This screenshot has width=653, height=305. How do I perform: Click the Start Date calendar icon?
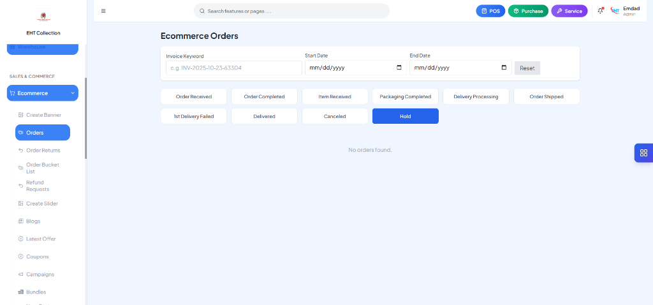point(399,68)
